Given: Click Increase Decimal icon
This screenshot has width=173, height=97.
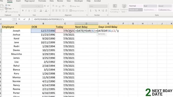Looking at the screenshot, I should (x=103, y=11).
